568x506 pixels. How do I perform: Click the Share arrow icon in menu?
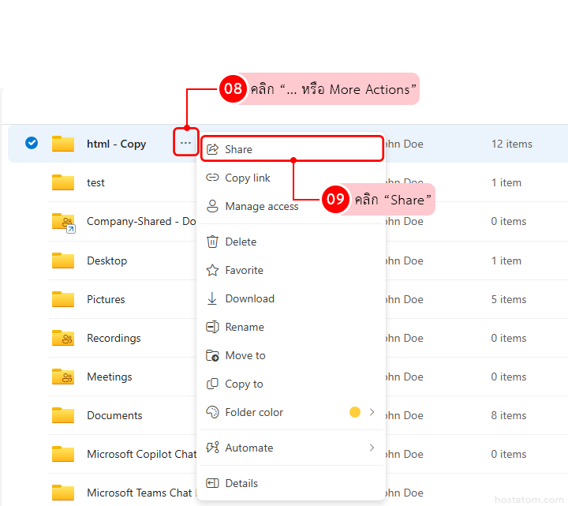(212, 149)
